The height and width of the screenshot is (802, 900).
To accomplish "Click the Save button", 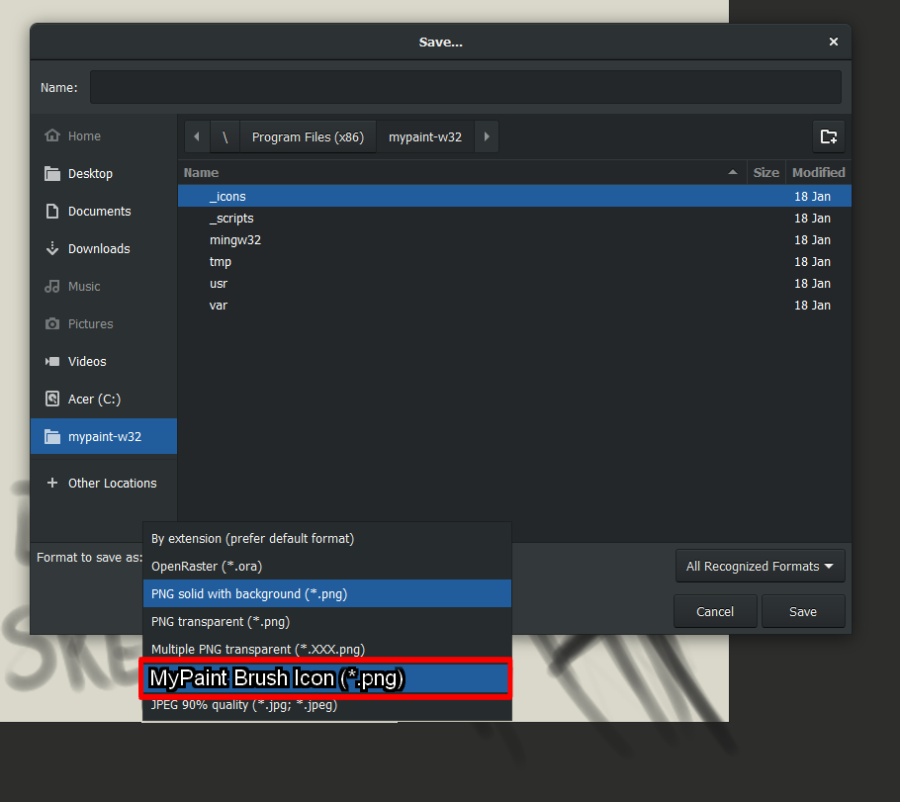I will pos(802,611).
